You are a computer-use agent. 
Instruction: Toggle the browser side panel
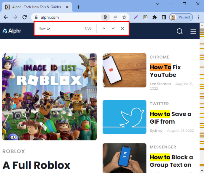[x=164, y=17]
